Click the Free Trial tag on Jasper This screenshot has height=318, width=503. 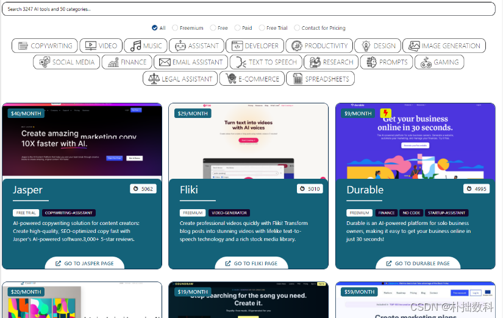(26, 213)
